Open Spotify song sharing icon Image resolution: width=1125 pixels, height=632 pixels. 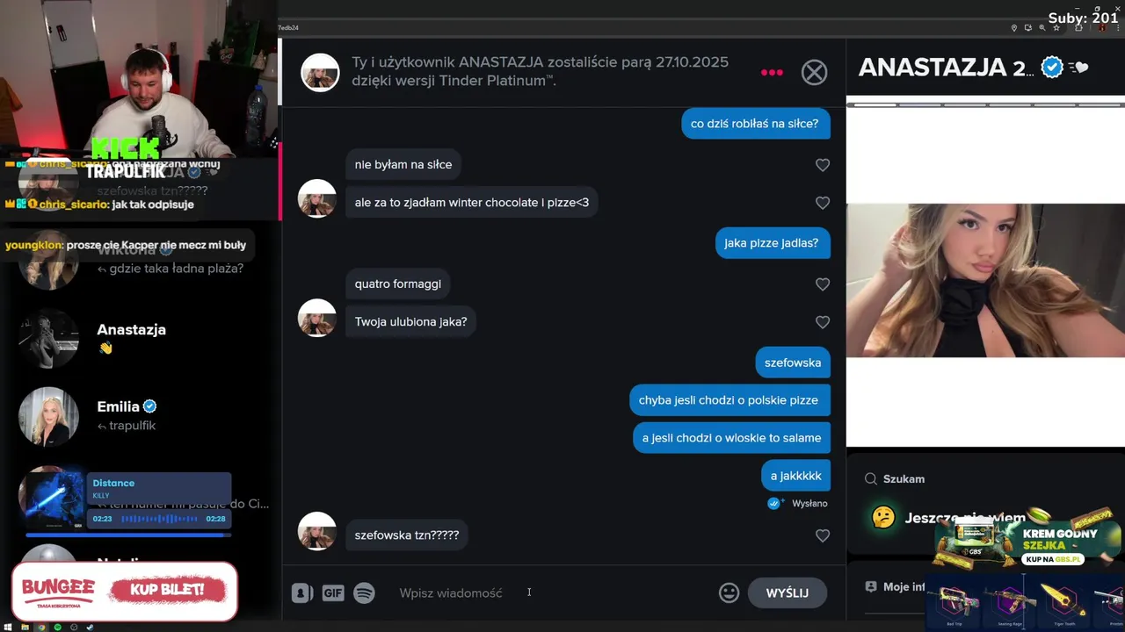(364, 593)
